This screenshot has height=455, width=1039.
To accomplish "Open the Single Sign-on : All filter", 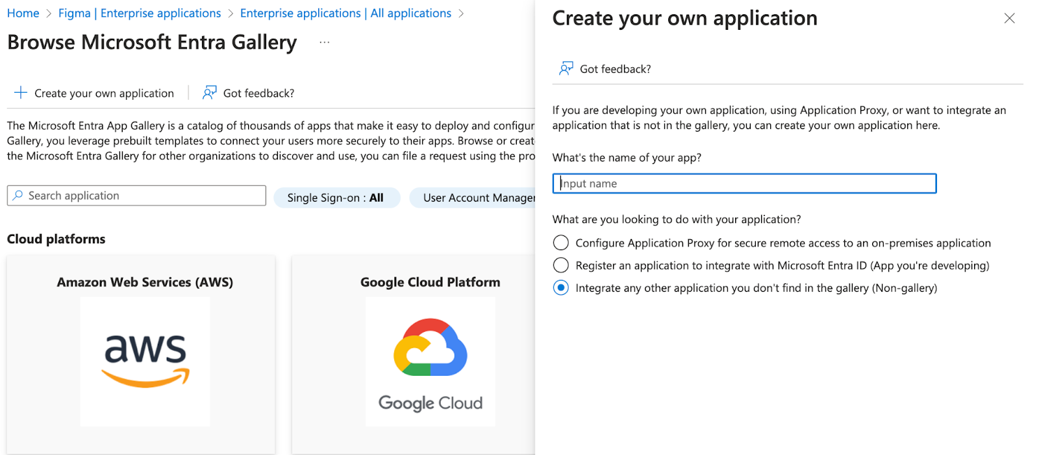I will point(336,198).
